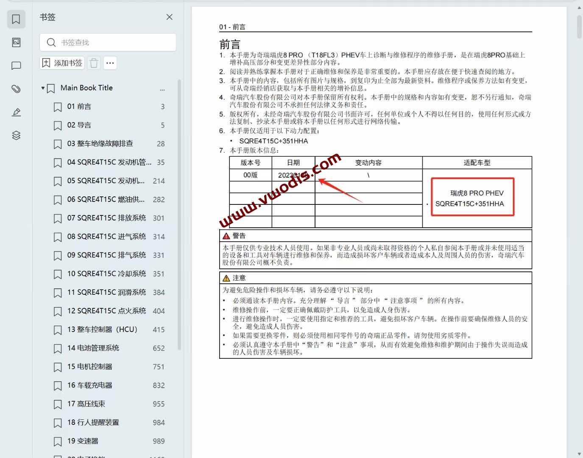Click the 版本号 table header
Screen dimensions: 583x458
tap(251, 163)
